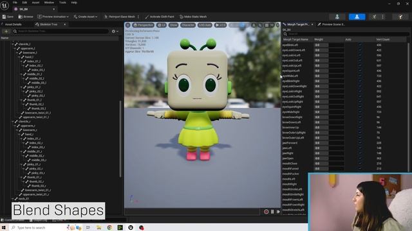Click Reimport Base Mesh
Image resolution: width=412 pixels, height=231 pixels.
click(120, 17)
